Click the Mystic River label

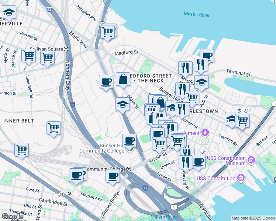[197, 15]
